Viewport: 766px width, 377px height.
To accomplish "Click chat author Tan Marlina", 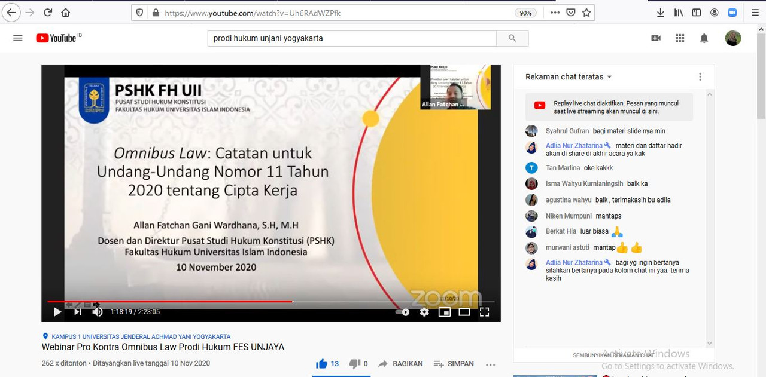I will click(563, 168).
